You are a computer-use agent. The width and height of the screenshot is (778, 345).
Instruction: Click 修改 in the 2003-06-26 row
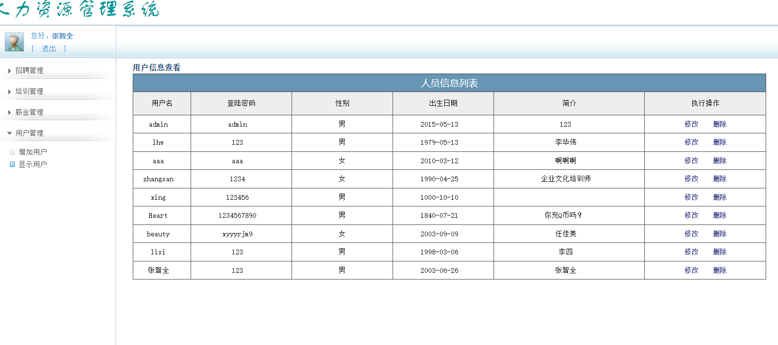(x=691, y=270)
